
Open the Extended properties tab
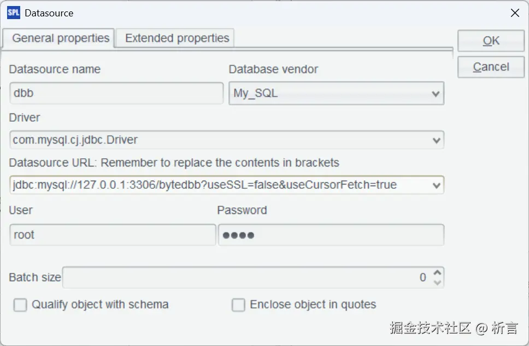coord(177,38)
